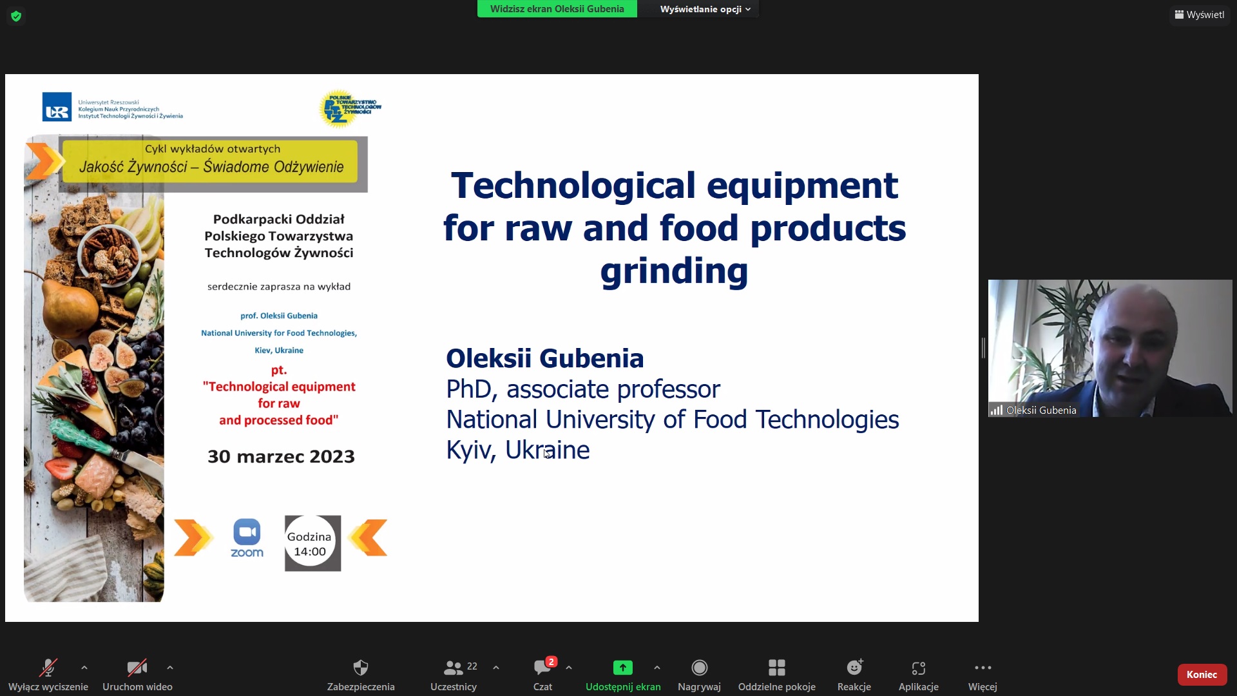This screenshot has width=1237, height=696.
Task: Click the green encryption shield icon
Action: (x=16, y=16)
